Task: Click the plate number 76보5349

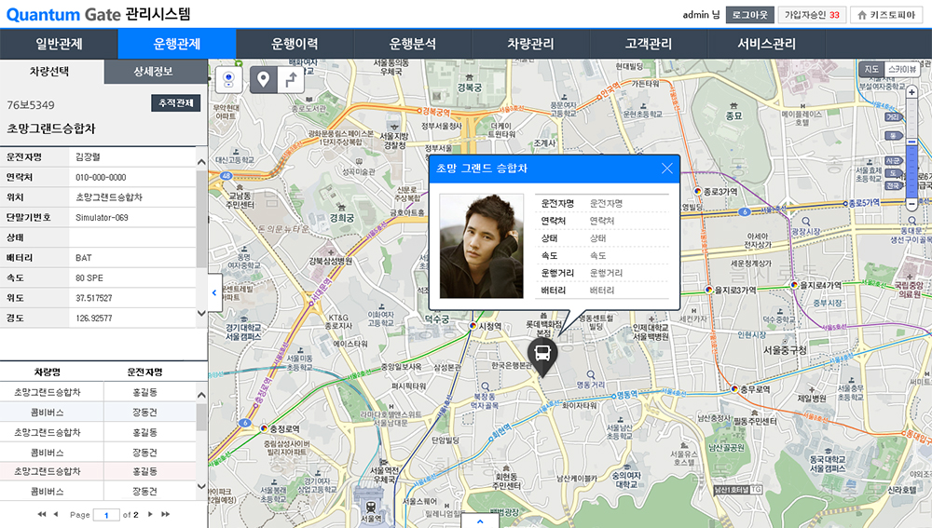Action: (x=31, y=105)
